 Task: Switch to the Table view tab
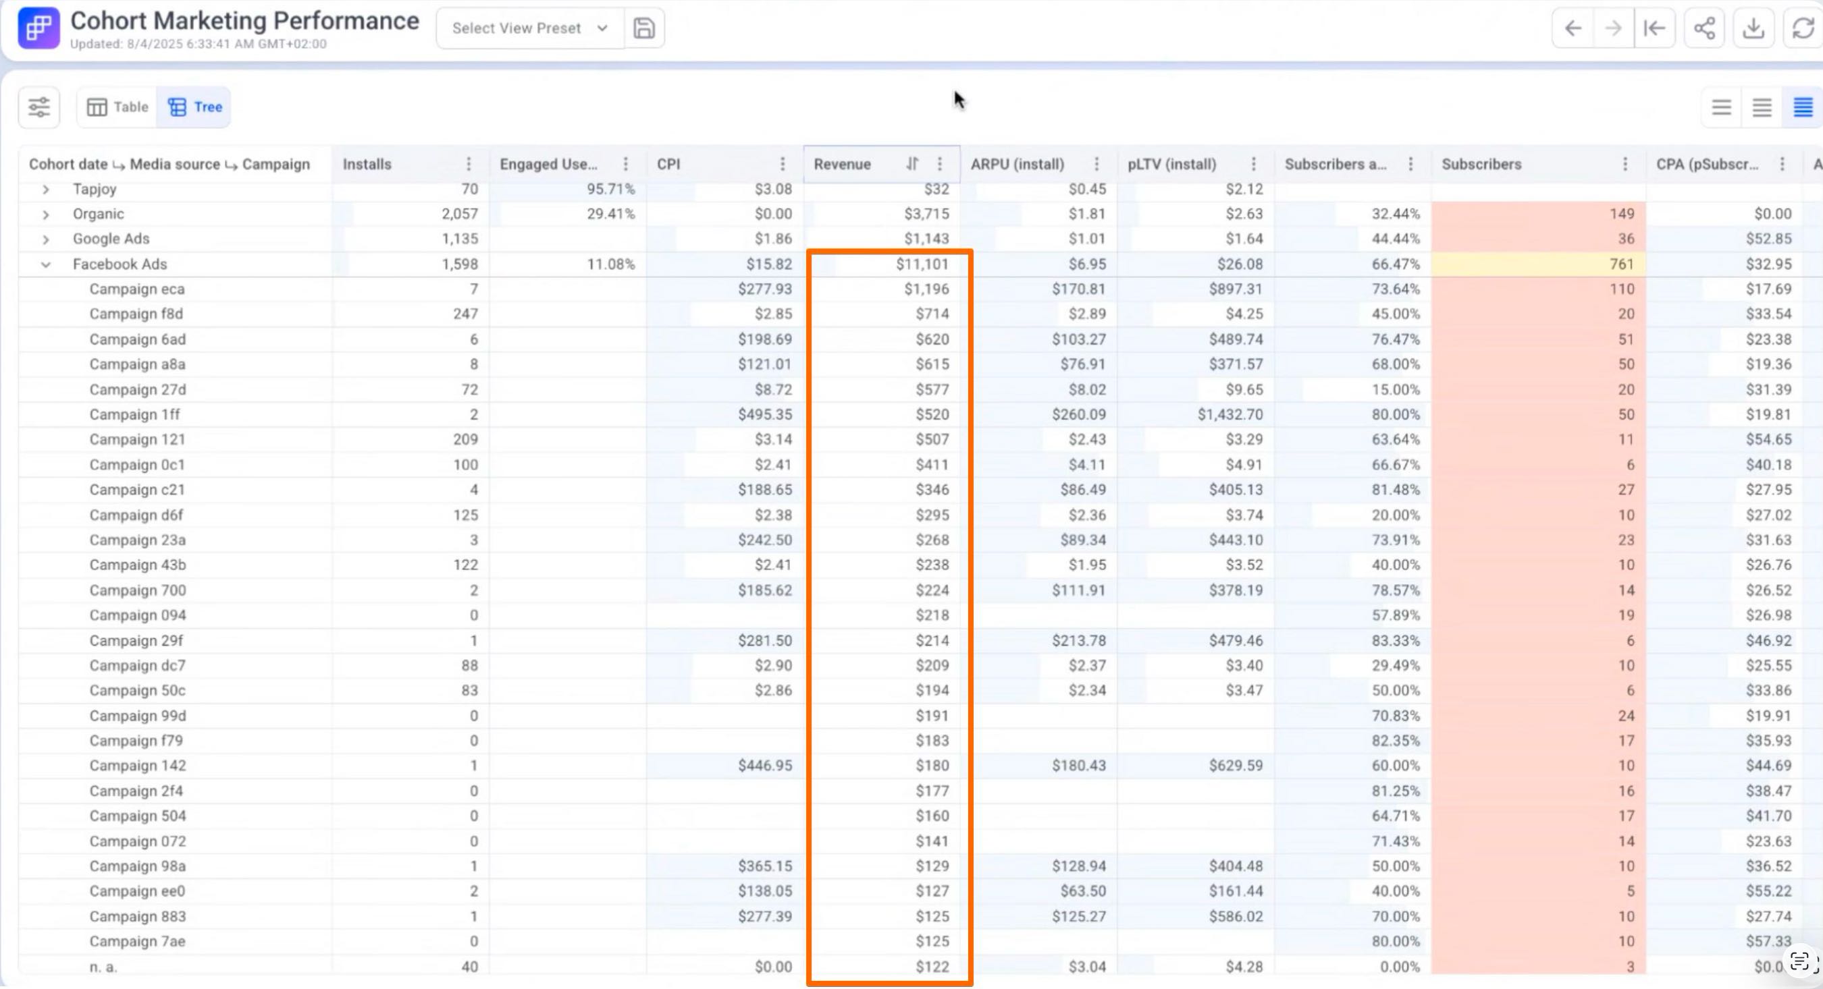(117, 107)
